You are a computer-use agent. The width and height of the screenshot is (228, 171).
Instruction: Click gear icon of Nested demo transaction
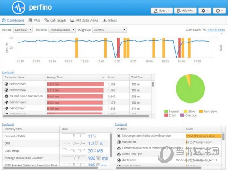(x=6, y=96)
